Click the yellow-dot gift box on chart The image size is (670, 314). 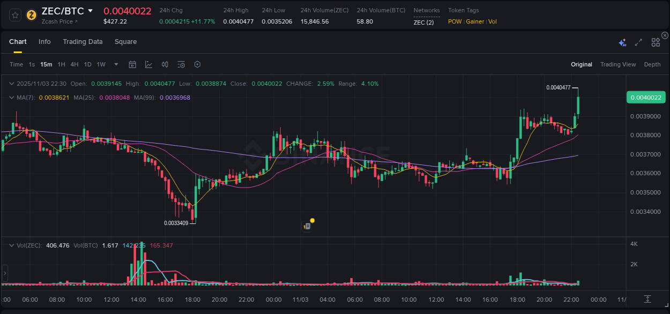(x=308, y=226)
